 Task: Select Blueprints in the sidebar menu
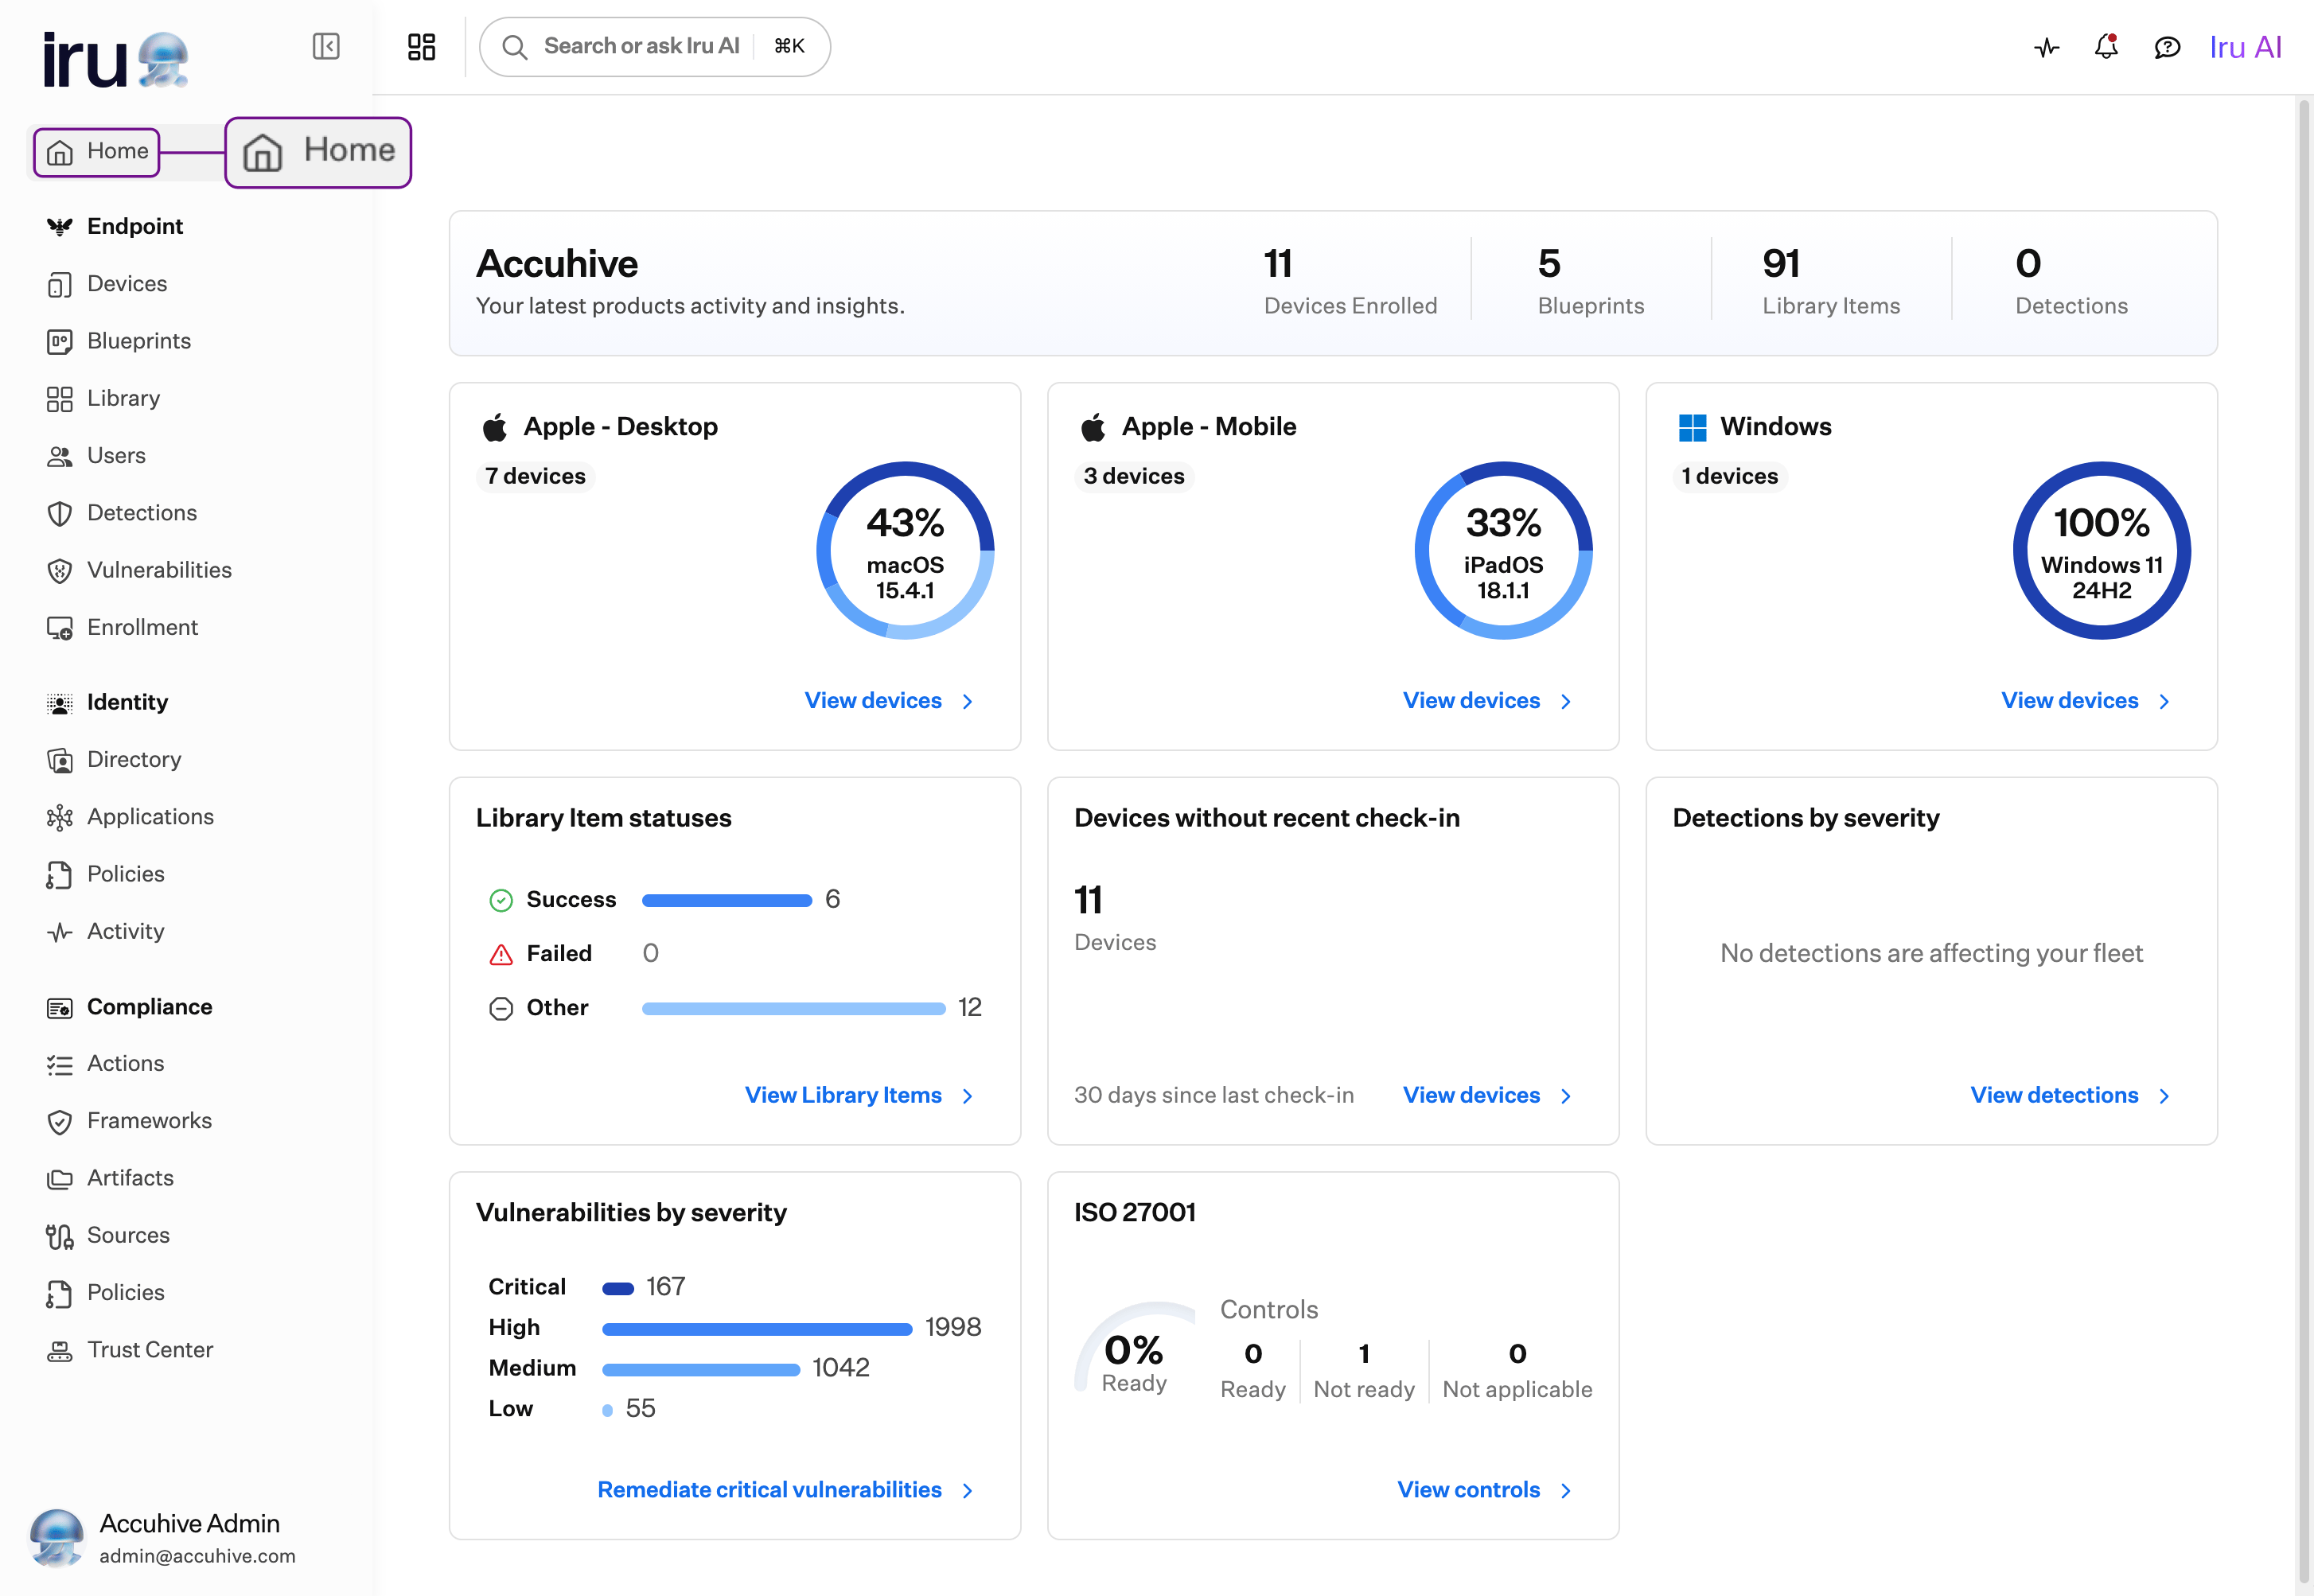[x=138, y=341]
